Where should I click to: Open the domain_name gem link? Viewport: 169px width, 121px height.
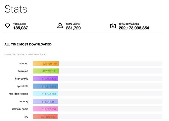[20, 109]
